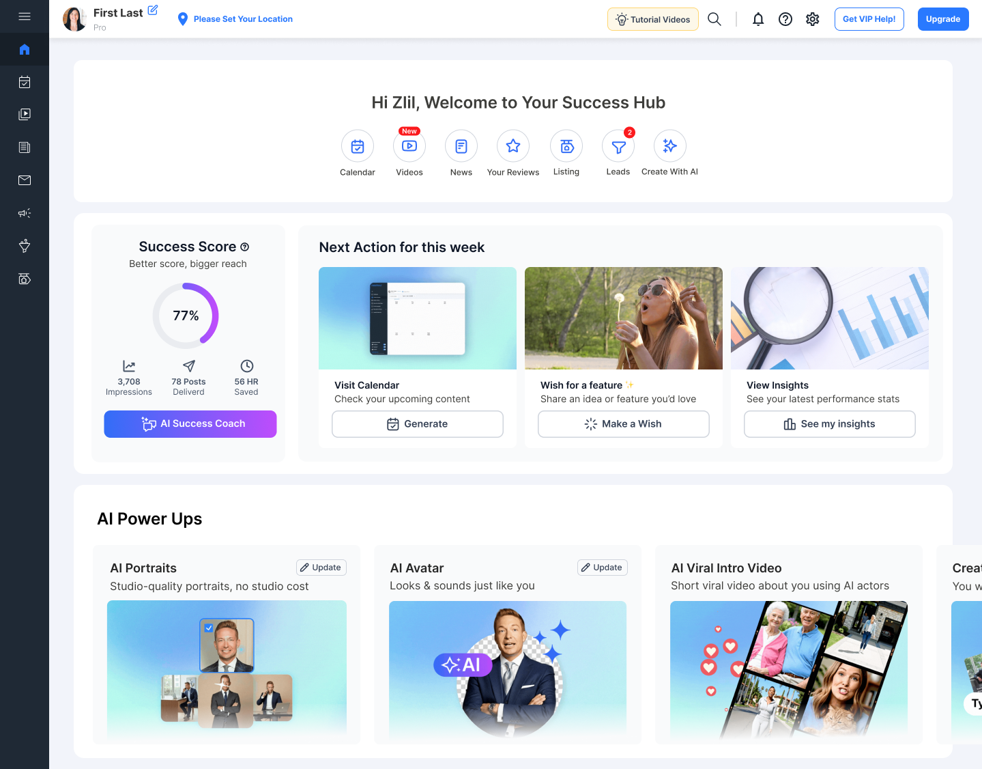Screen dimensions: 982x769
Task: Click the View Insights card image
Action: pos(830,318)
